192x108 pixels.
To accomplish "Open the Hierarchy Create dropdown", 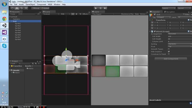I will pos(13,14).
